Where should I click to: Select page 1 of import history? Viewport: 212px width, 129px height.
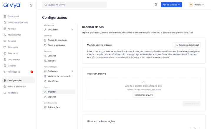pos(195,128)
